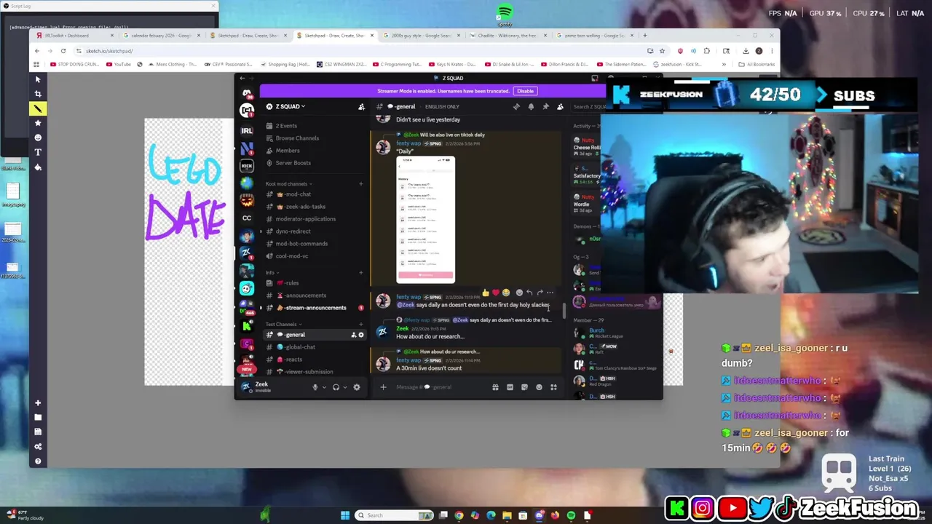The height and width of the screenshot is (524, 932).
Task: Switch to 2000s guy style Google Search tab
Action: pyautogui.click(x=423, y=35)
